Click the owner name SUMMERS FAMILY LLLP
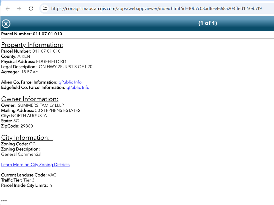 pyautogui.click(x=41, y=105)
